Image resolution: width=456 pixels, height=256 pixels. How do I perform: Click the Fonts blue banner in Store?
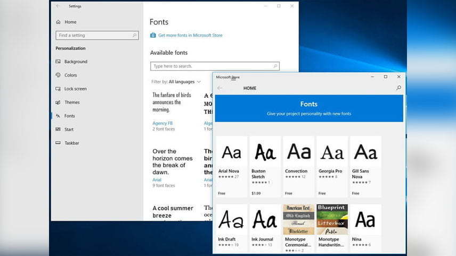309,108
